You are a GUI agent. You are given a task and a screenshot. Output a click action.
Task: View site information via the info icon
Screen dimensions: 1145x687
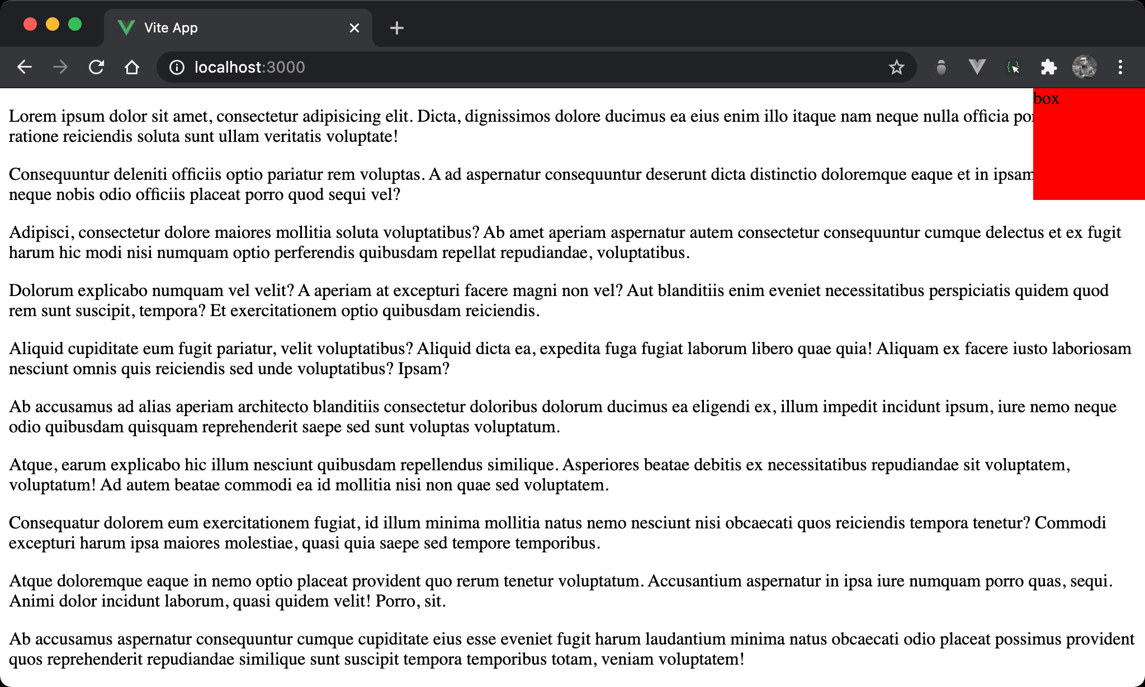177,67
